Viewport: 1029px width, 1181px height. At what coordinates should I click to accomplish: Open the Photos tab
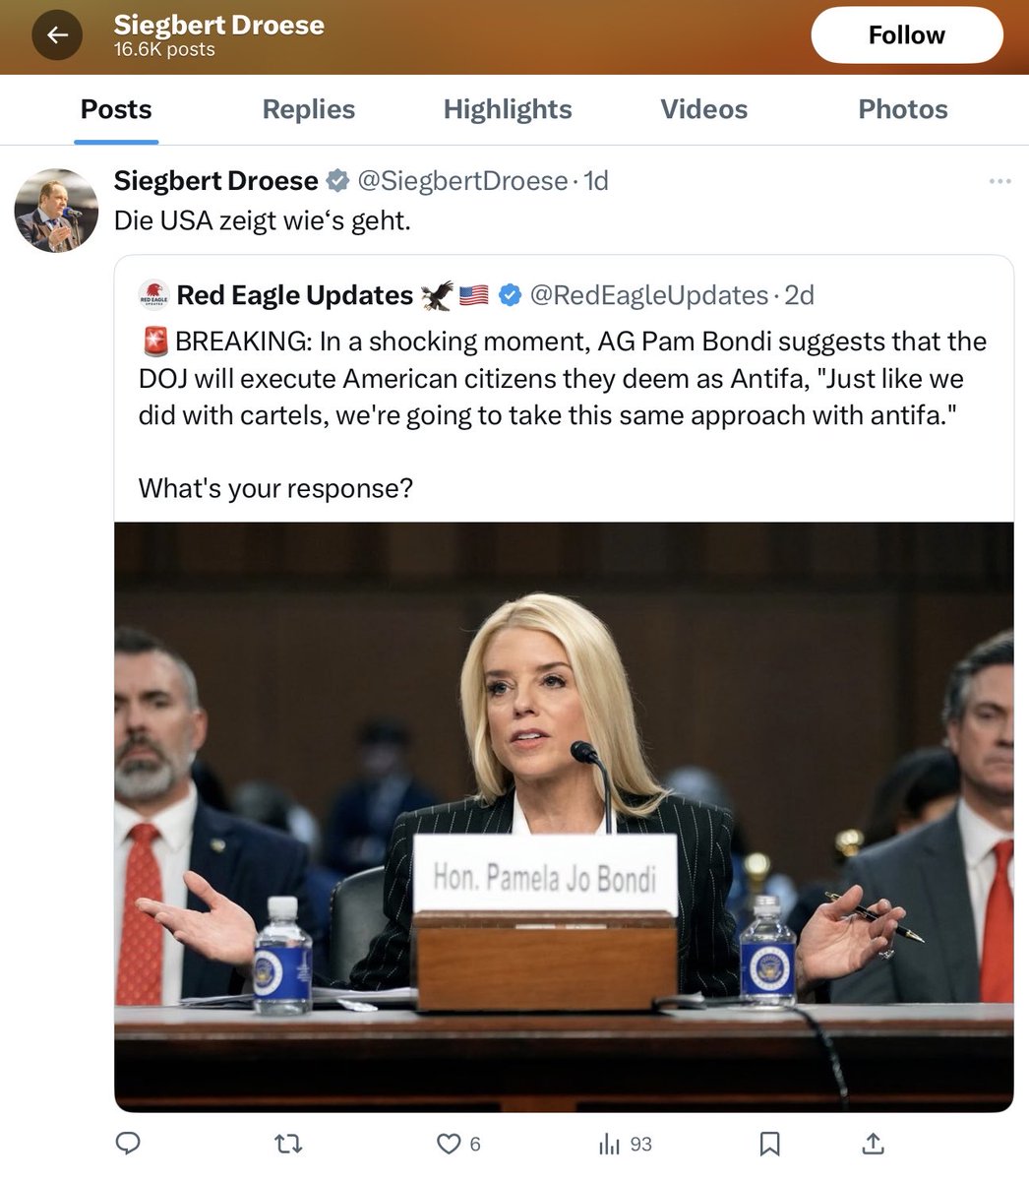903,109
